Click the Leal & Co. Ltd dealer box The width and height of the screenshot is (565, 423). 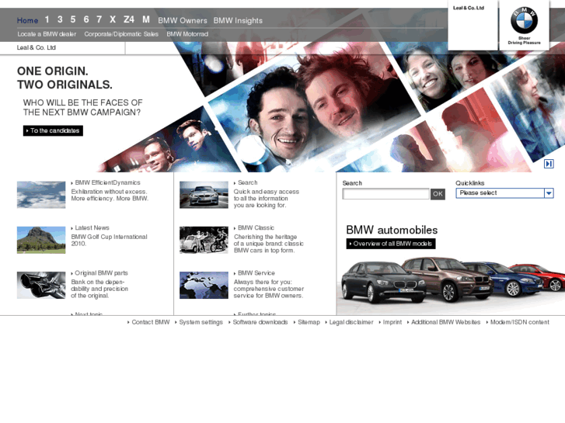(473, 25)
